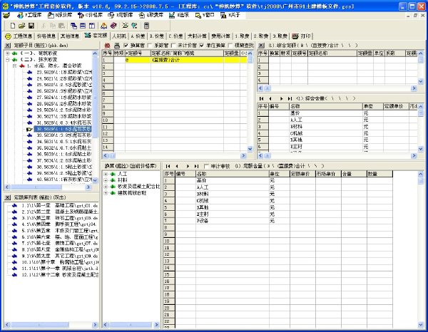
Task: Go to previous record in 综合含量 navigator
Action: (x=270, y=98)
